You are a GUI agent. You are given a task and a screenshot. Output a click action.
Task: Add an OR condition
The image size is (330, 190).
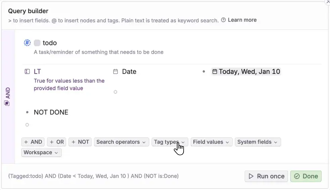(x=57, y=142)
